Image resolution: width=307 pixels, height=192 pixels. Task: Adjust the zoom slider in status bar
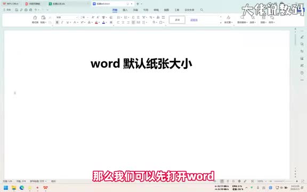[284, 181]
